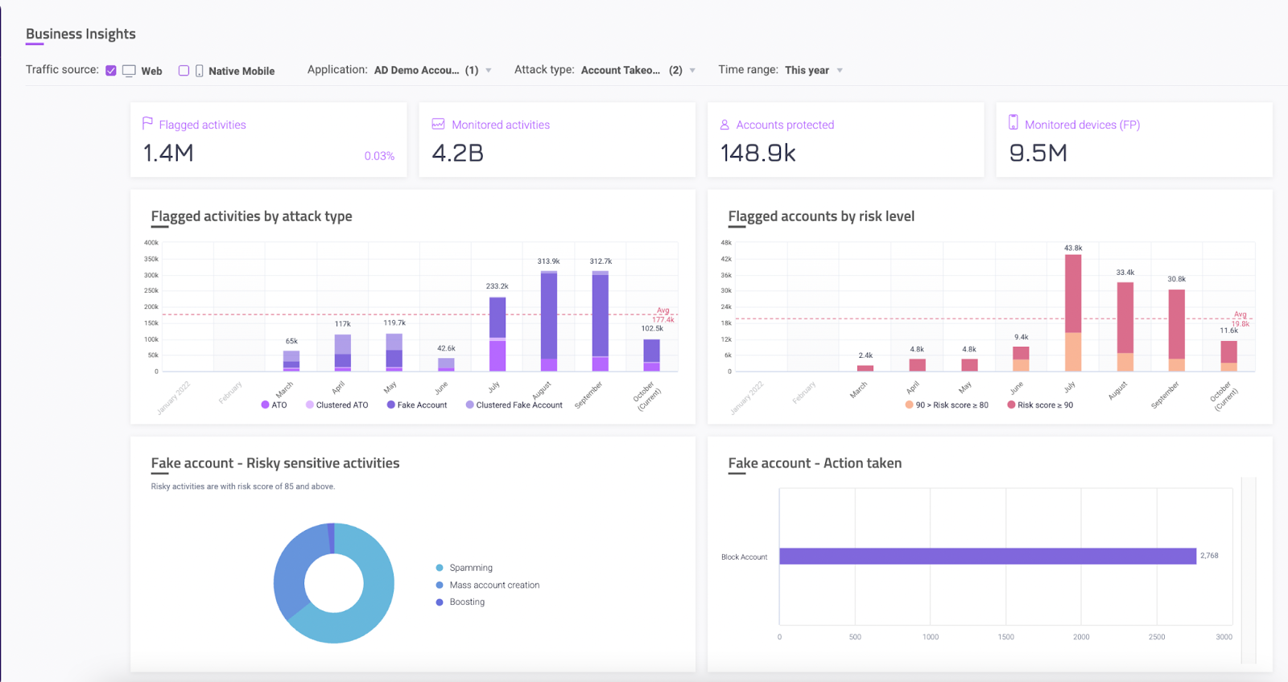The width and height of the screenshot is (1288, 682).
Task: Open the Application dropdown arrow
Action: [x=489, y=71]
